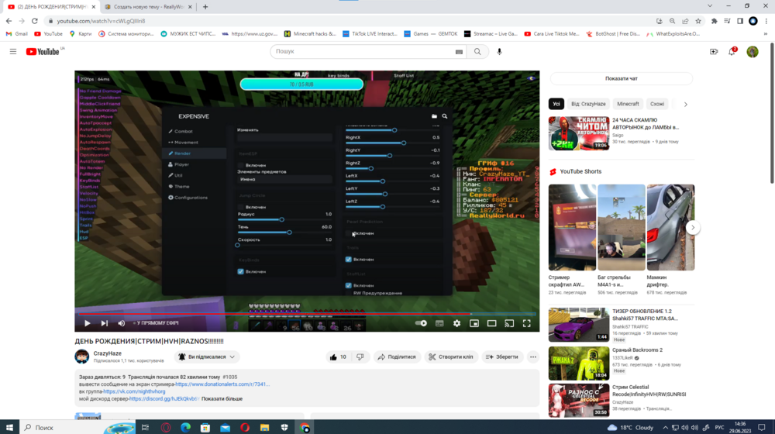Toggle autoplay switch in player controls
775x434 pixels.
coord(421,323)
